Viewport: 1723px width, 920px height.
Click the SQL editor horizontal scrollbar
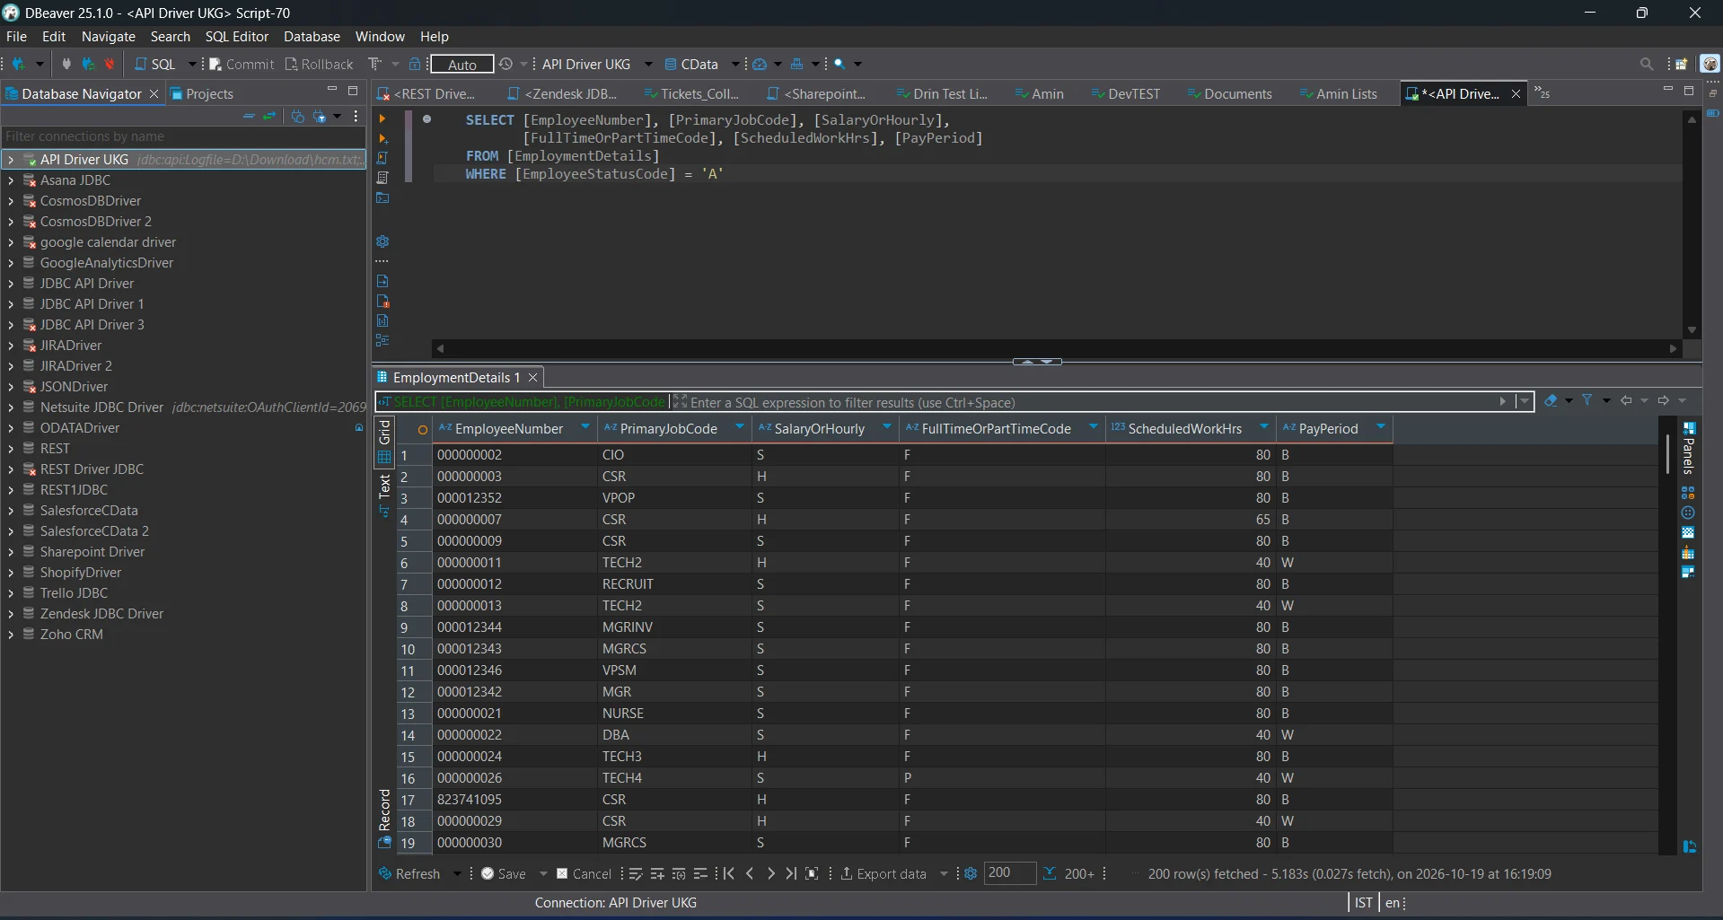click(1057, 348)
